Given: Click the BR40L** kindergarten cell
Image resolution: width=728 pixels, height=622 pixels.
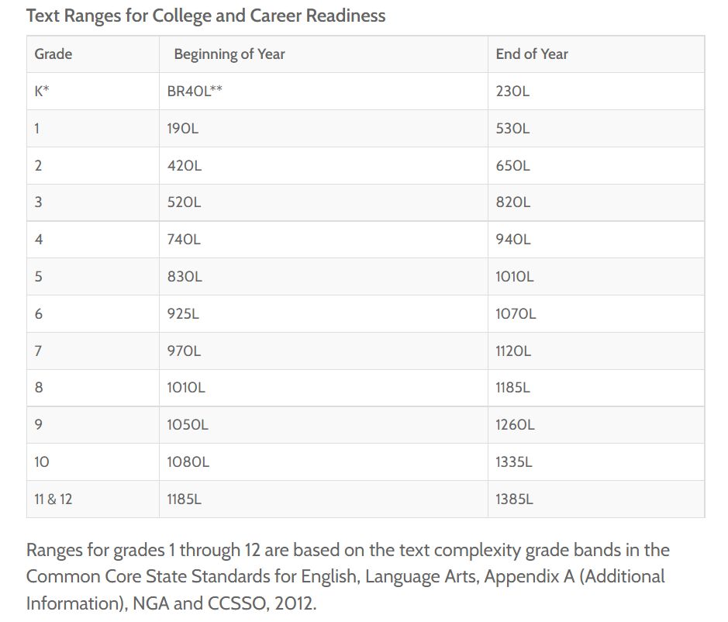Looking at the screenshot, I should coord(195,92).
